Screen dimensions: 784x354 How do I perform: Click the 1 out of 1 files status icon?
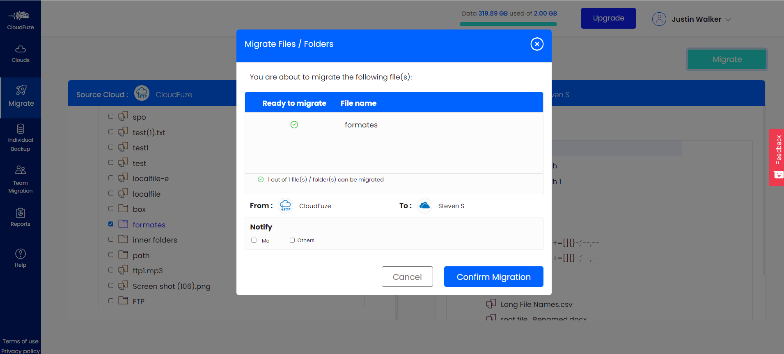[261, 179]
